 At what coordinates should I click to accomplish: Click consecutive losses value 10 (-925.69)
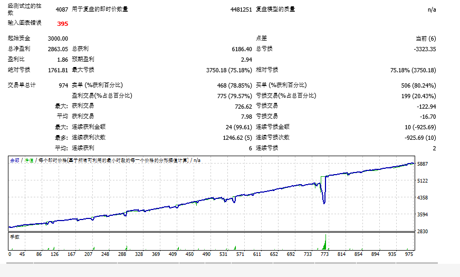pyautogui.click(x=420, y=127)
